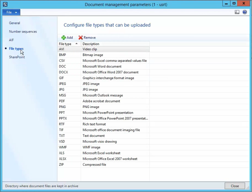Maximize the Document management parameters window
Screen dimensions: 252x192
pos(234,4)
